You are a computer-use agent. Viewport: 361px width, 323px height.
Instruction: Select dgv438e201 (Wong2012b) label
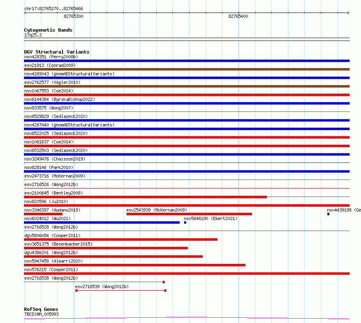pyautogui.click(x=51, y=252)
